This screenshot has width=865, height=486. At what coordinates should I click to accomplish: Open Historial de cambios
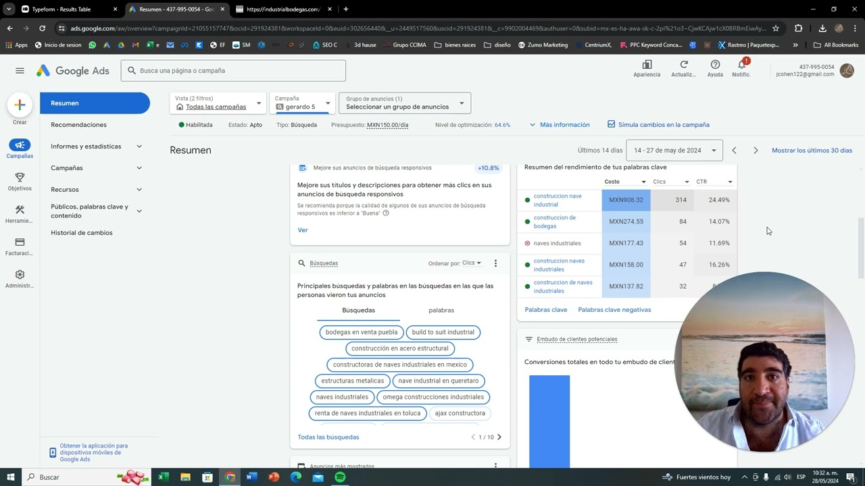coord(82,233)
